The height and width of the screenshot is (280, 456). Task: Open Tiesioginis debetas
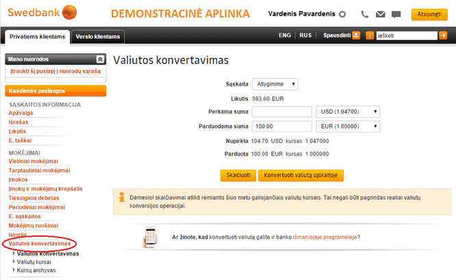[x=34, y=198]
